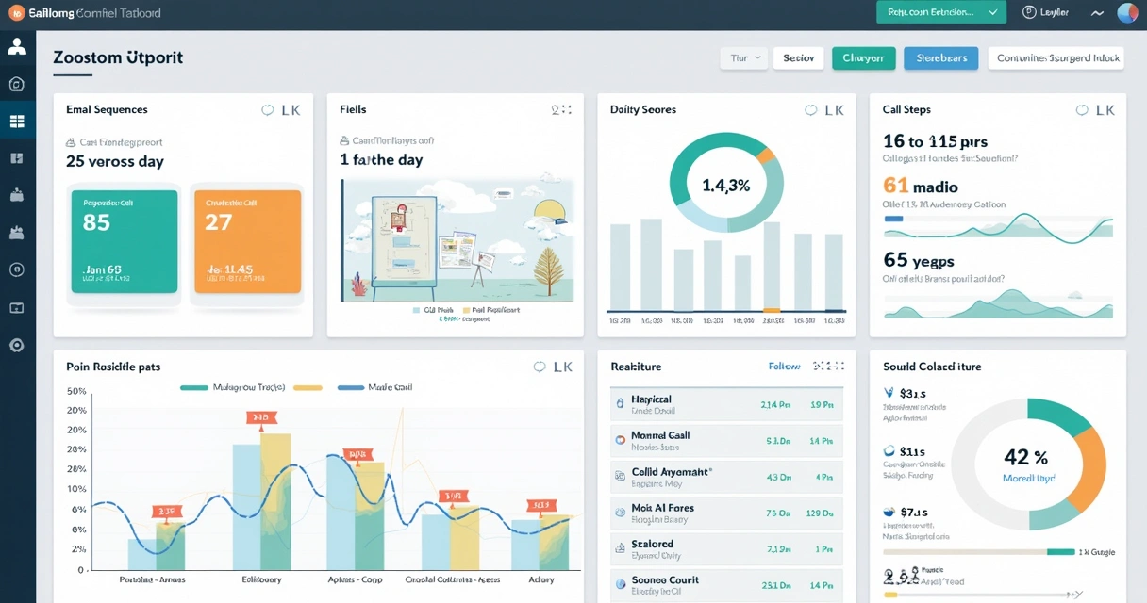Click the orange app logo in top-left corner
Viewport: 1147px width, 603px height.
coord(15,13)
